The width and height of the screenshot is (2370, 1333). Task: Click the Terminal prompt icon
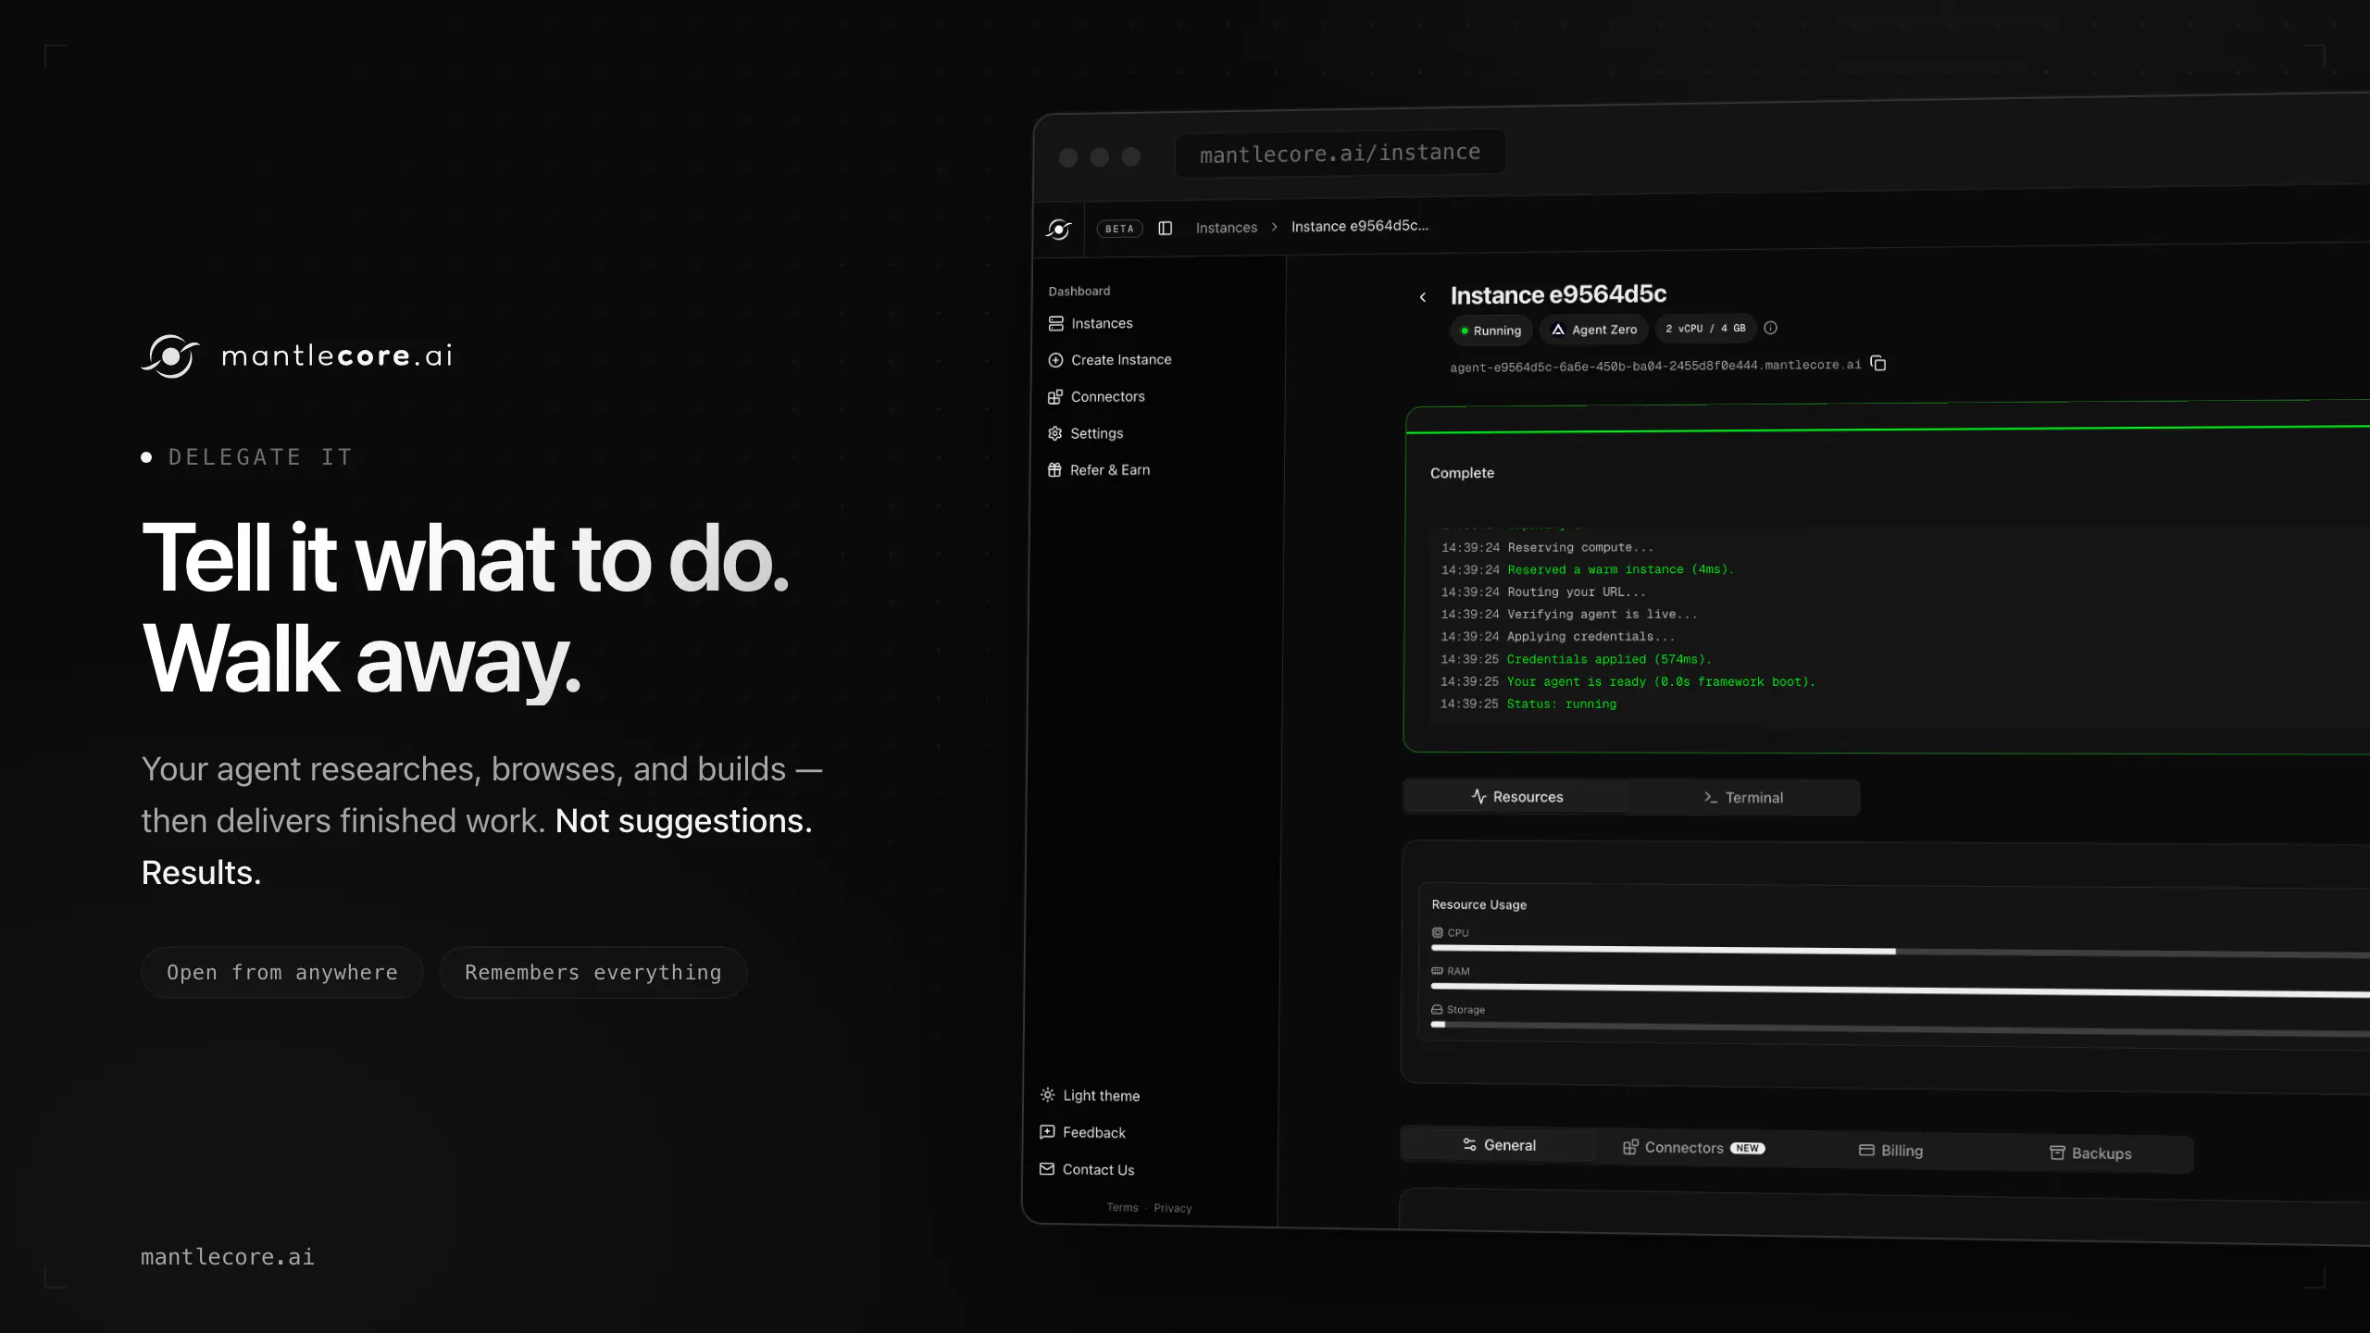point(1710,797)
